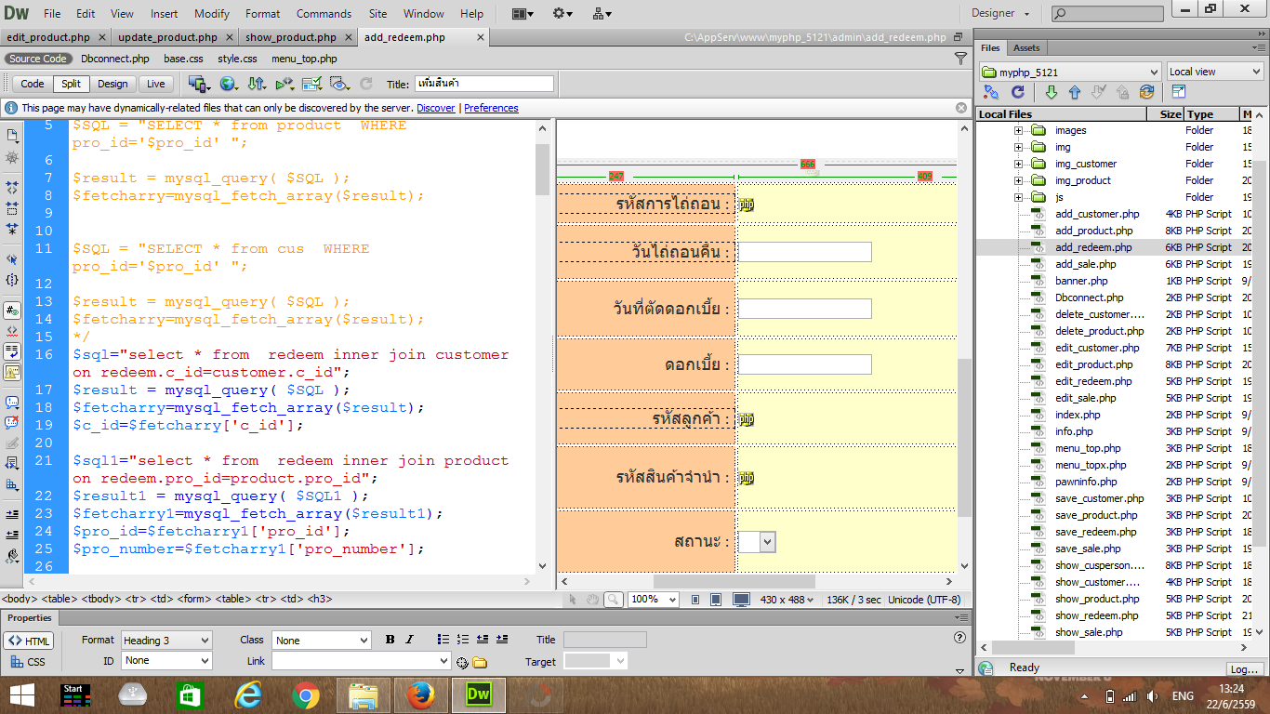Switch to update_product.php document tab
This screenshot has height=714, width=1270.
[x=168, y=37]
